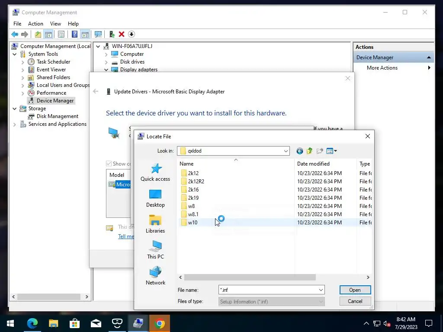Open the View Menu icon in Locate File

[x=332, y=151]
